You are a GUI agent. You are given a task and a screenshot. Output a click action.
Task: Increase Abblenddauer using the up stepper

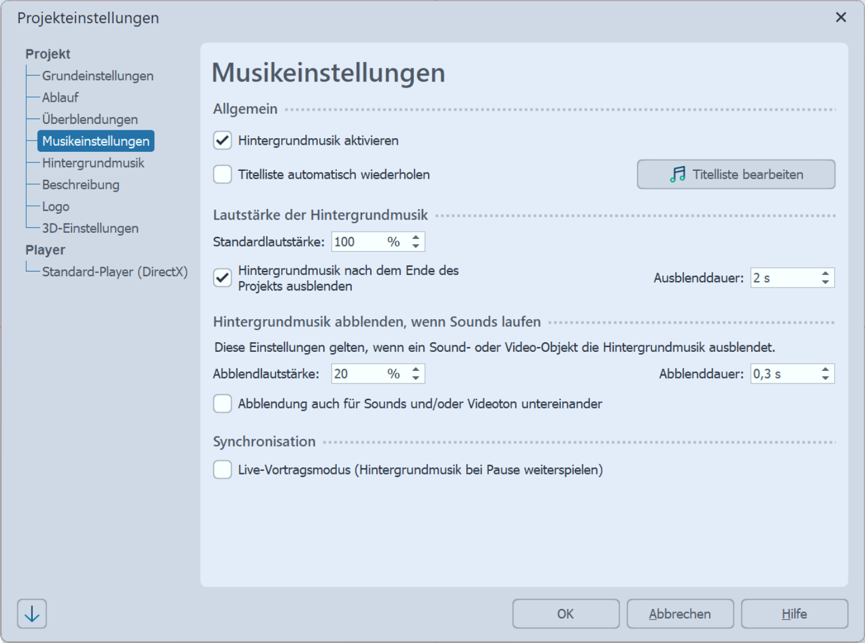coord(825,370)
